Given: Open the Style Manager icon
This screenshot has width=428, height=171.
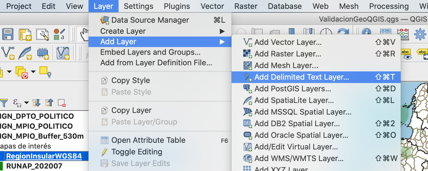Looking at the screenshot, I should point(60,35).
